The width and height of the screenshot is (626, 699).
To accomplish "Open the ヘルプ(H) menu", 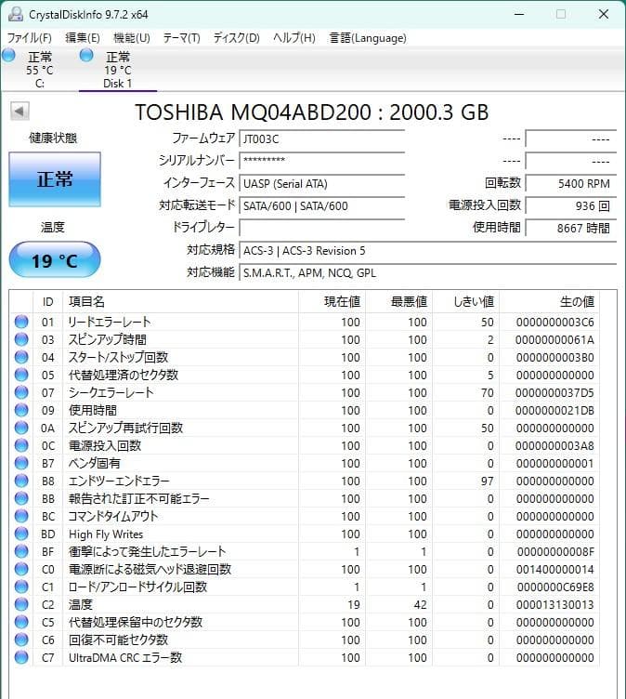I will click(294, 38).
